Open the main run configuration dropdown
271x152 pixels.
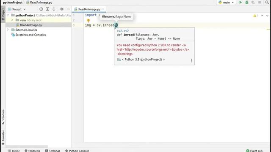point(226,3)
